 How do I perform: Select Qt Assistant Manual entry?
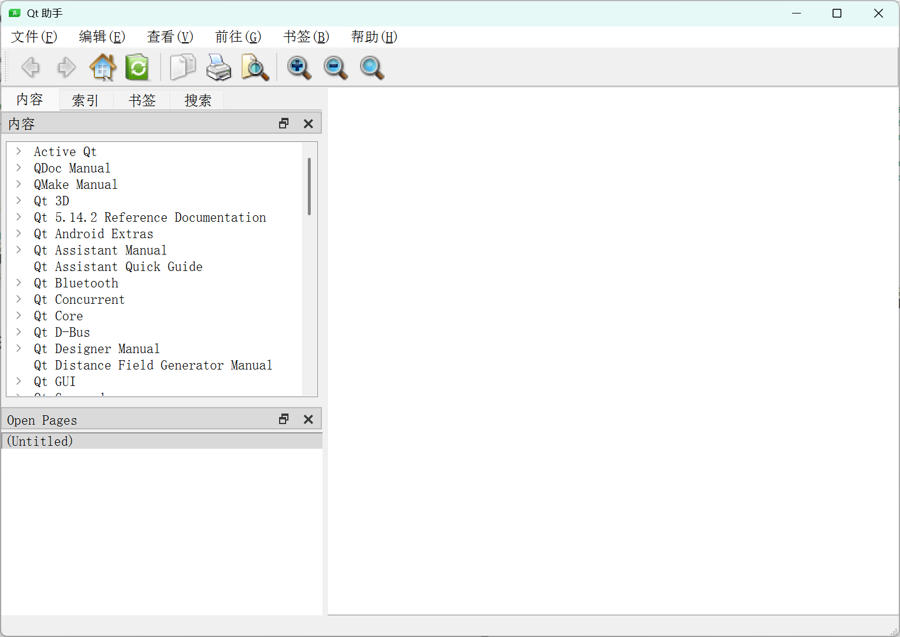(100, 250)
